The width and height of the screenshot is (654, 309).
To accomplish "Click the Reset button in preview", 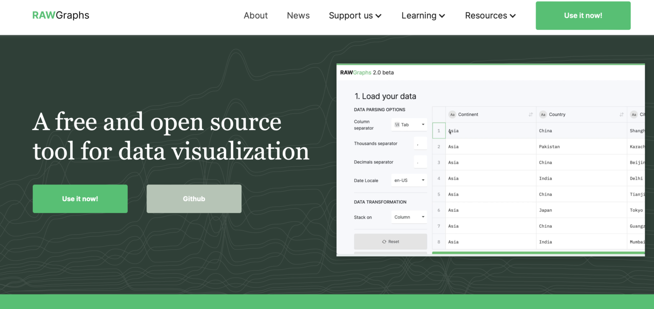I will pos(390,241).
